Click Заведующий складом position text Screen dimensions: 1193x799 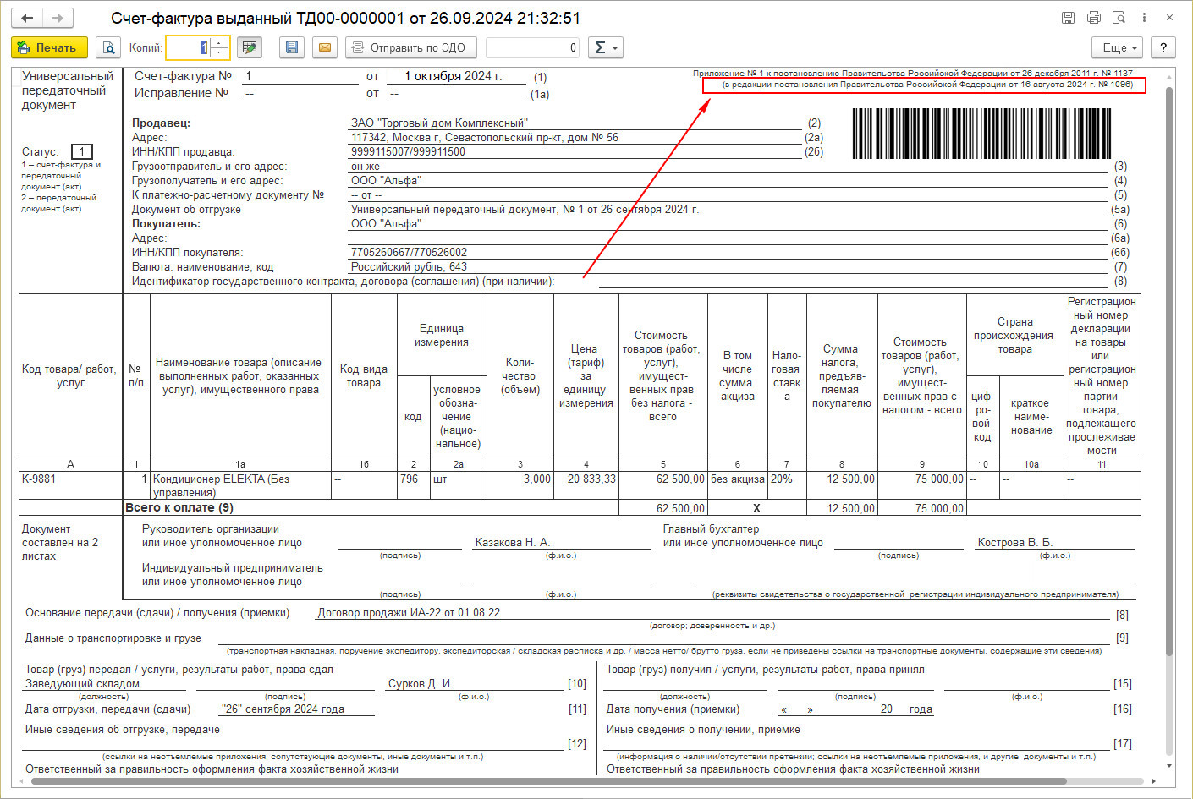pyautogui.click(x=82, y=684)
